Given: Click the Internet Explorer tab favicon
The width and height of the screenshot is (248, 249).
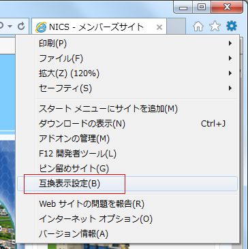Looking at the screenshot, I should click(41, 27).
